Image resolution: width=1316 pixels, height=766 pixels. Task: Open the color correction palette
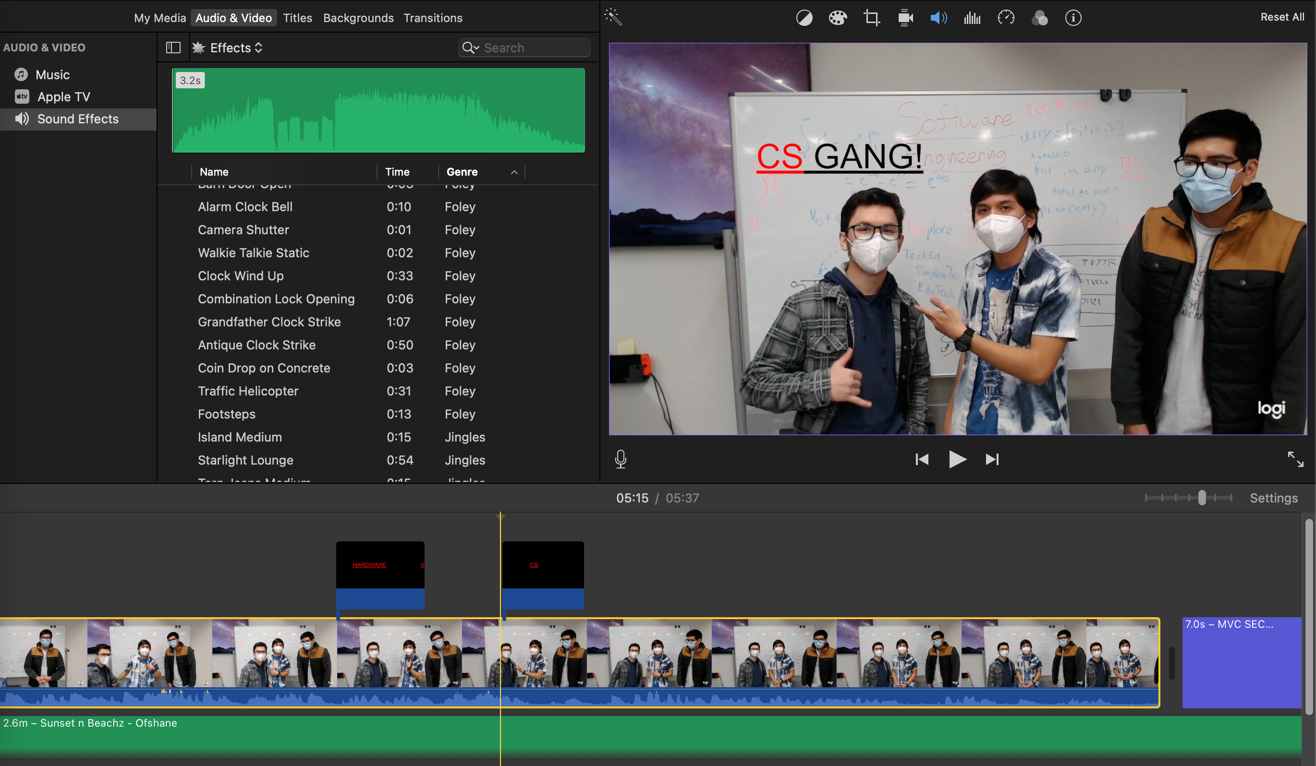(x=838, y=18)
